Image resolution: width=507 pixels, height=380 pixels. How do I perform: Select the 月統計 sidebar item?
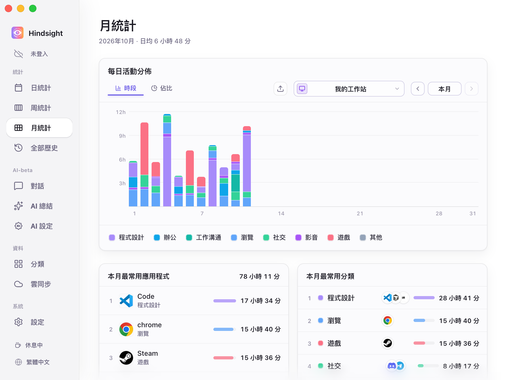click(39, 128)
